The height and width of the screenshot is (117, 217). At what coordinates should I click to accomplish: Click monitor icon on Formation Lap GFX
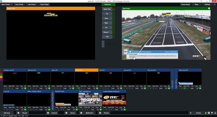tap(22, 88)
